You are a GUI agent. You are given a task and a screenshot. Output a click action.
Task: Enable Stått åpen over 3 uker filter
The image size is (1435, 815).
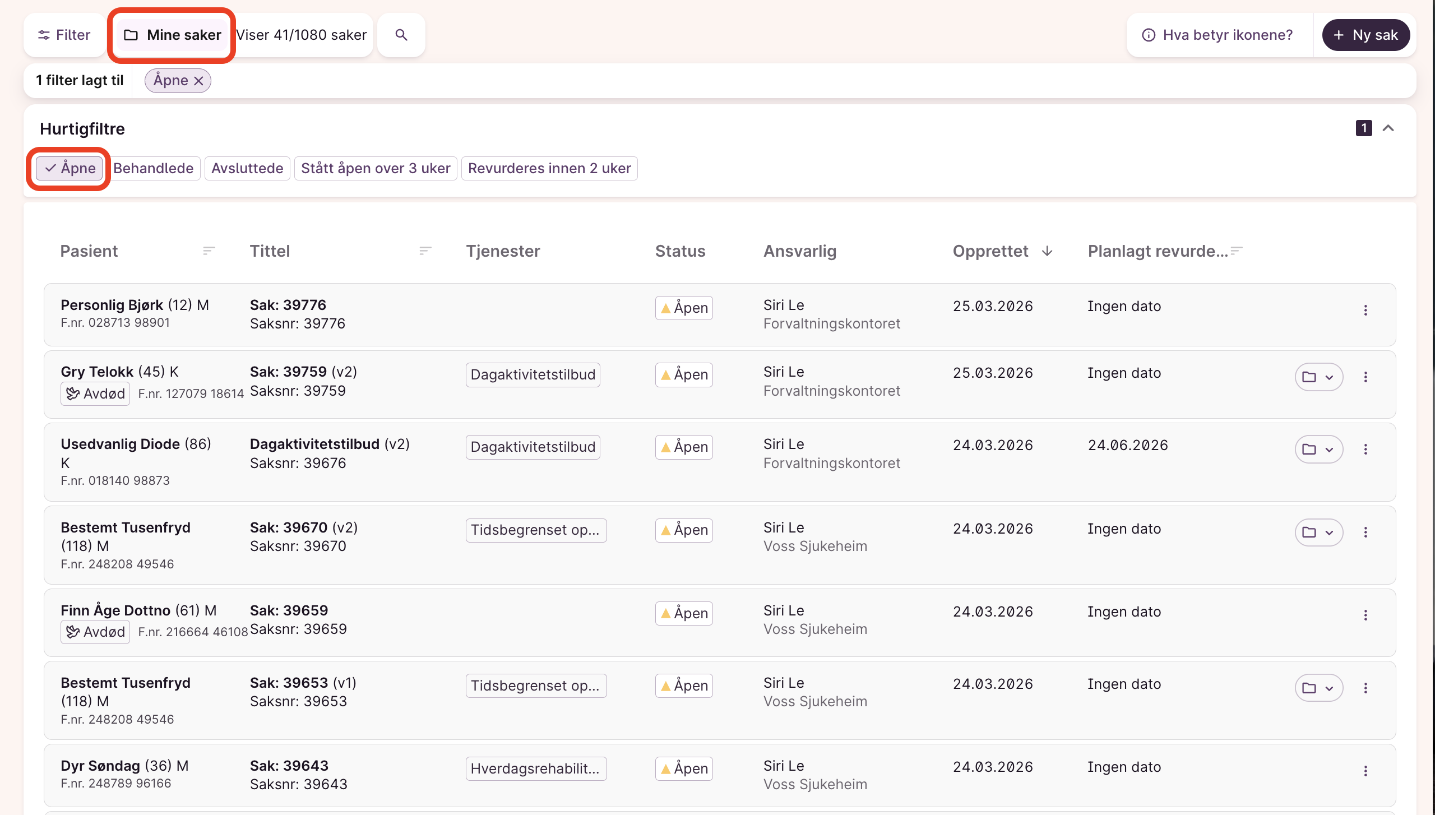click(x=376, y=168)
